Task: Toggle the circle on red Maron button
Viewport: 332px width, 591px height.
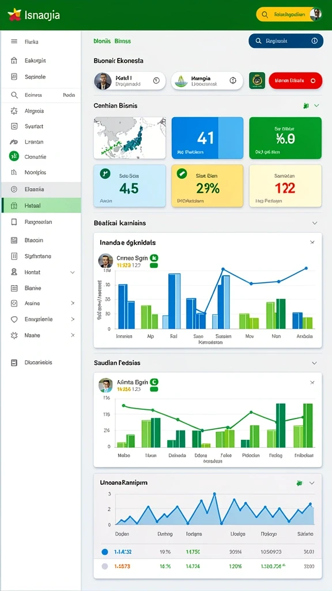Action: pyautogui.click(x=313, y=81)
